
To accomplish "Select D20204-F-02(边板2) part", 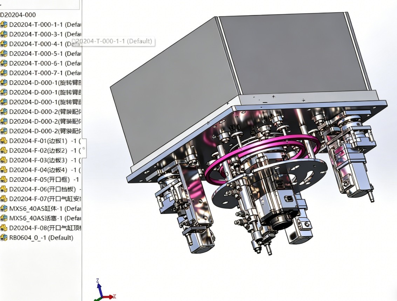I will 41,150.
